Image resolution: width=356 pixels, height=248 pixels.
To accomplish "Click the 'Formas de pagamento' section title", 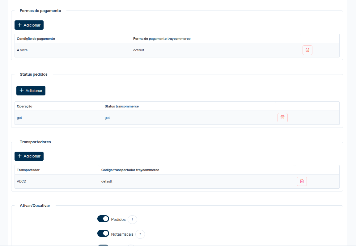I will 40,11.
